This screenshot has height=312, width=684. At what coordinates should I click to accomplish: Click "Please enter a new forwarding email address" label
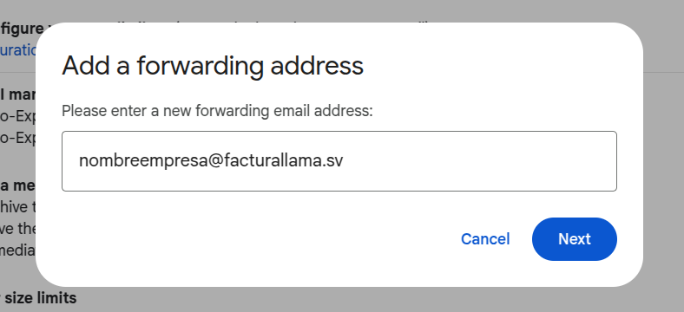(217, 111)
